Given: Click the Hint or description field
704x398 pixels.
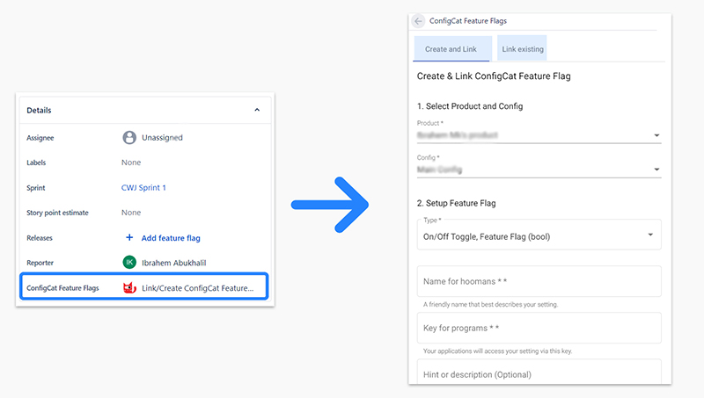Looking at the screenshot, I should tap(539, 372).
